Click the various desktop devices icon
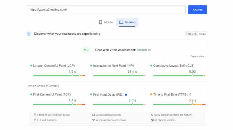 click(x=94, y=115)
